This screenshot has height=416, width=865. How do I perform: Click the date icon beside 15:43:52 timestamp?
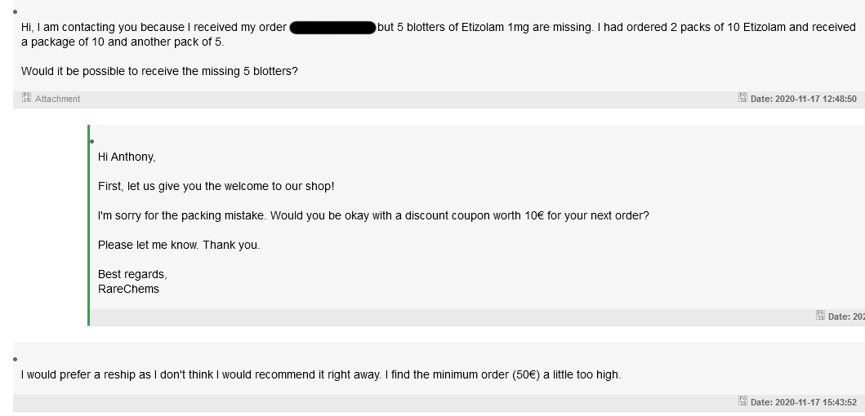(742, 401)
